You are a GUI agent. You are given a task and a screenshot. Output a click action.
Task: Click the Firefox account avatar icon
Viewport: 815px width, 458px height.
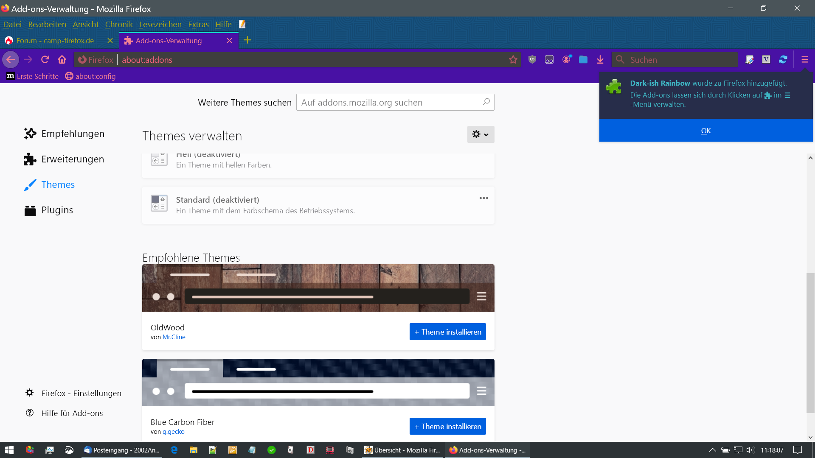coord(567,59)
